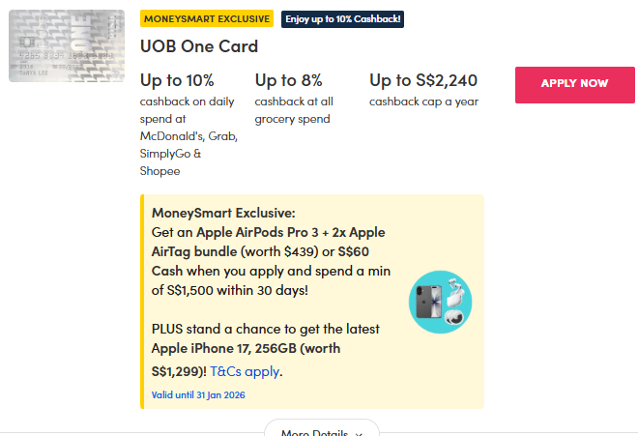Click the 'Up to S$2,240' cap heading
The width and height of the screenshot is (638, 436).
coord(423,80)
